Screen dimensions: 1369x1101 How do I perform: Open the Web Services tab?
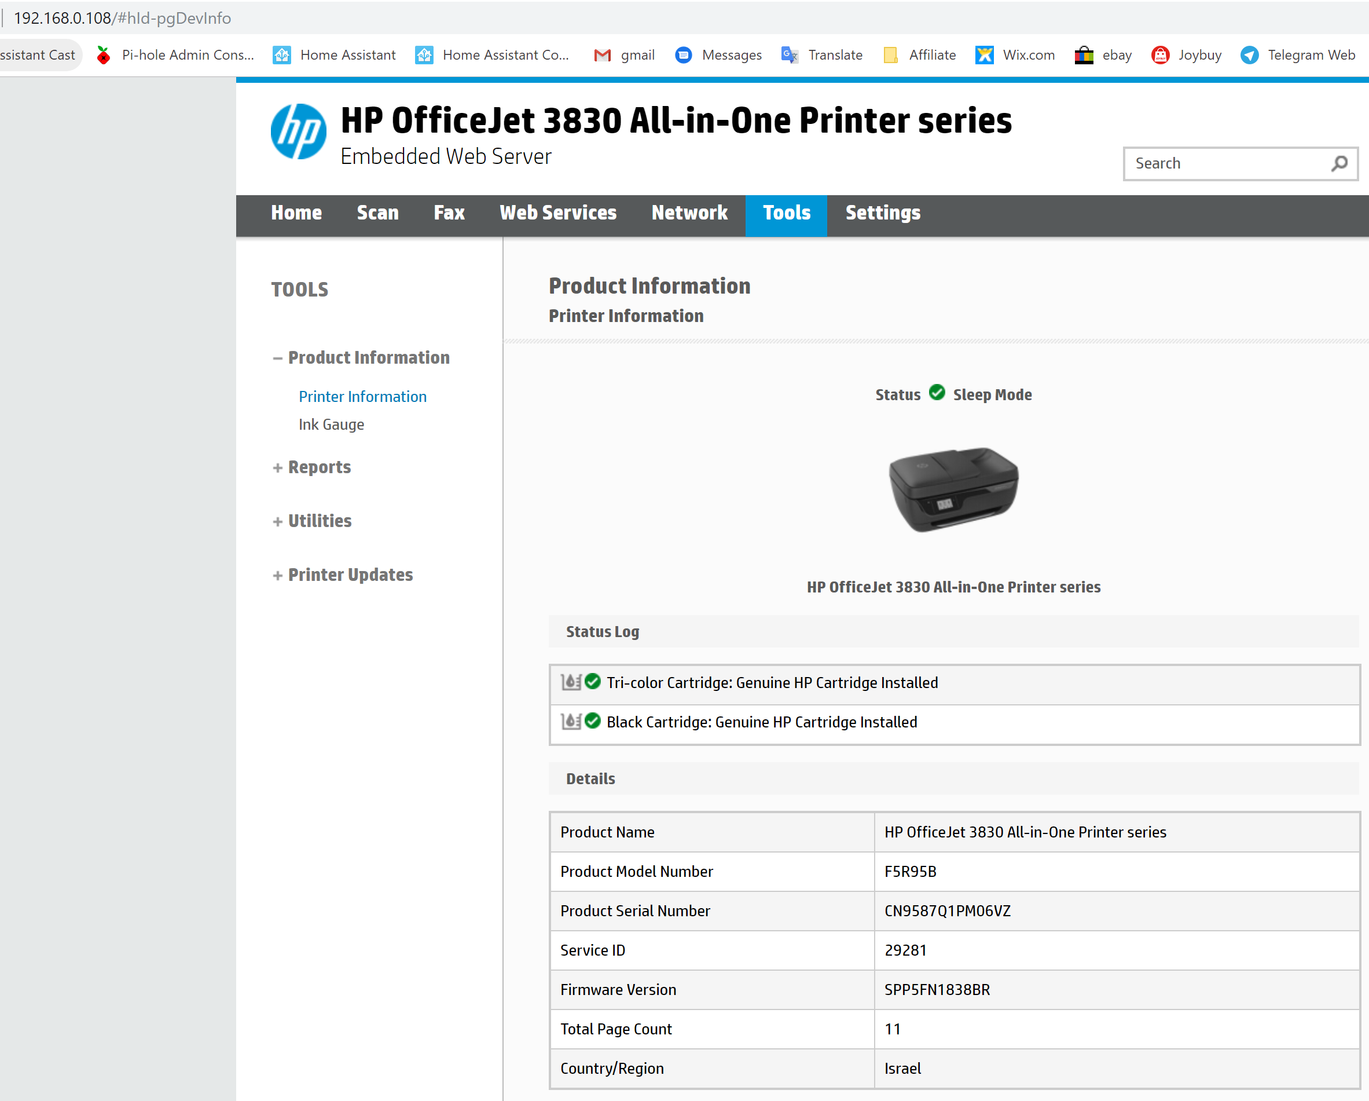click(x=557, y=214)
